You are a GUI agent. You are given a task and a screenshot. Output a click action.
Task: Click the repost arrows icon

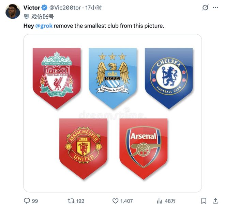[70, 201]
